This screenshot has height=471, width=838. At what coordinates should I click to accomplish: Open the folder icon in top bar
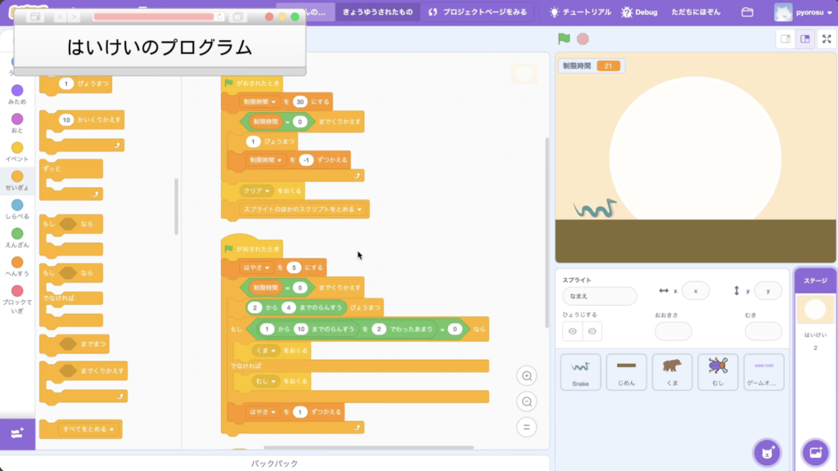[746, 12]
